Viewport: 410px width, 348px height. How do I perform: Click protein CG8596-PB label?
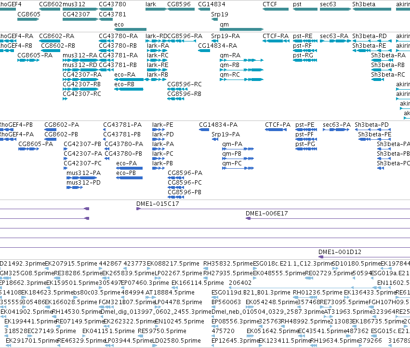[x=185, y=192]
